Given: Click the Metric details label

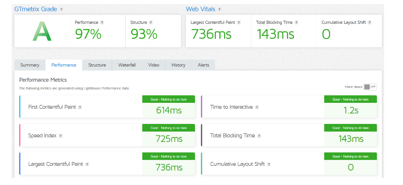Looking at the screenshot, I should 353,87.
